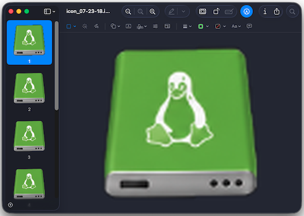Select thumbnail page 1 in sidebar
304x216 pixels.
29,42
